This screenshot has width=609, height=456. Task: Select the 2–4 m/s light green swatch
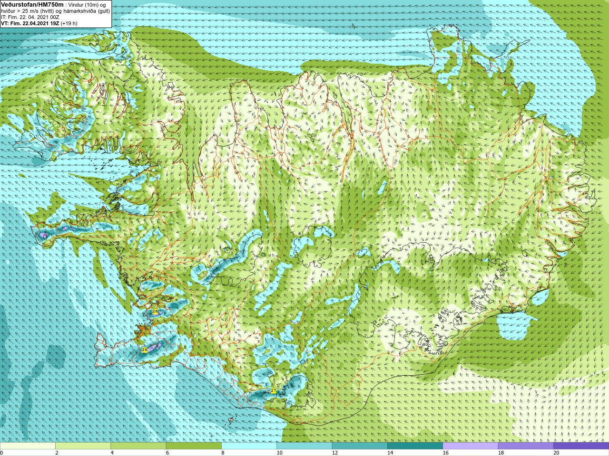tap(83, 446)
